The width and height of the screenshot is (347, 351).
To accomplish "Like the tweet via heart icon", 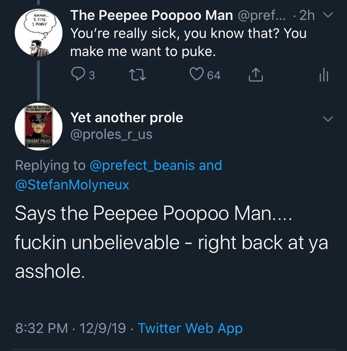I will (x=198, y=75).
